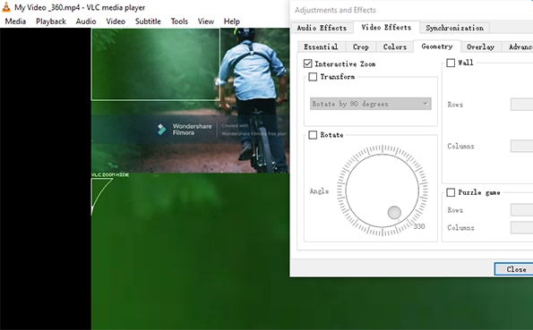Click the VLC ZOOM HIDE label
Screen dimensions: 533x330
pyautogui.click(x=110, y=174)
